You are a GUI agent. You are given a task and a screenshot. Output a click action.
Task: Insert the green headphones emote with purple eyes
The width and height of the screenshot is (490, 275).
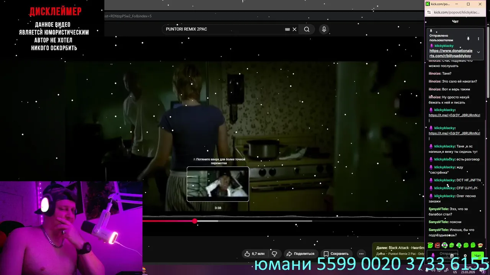pyautogui.click(x=444, y=245)
